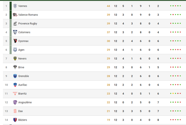Click the Nevers team crest icon
Image resolution: width=186 pixels, height=125 pixels.
15,59
